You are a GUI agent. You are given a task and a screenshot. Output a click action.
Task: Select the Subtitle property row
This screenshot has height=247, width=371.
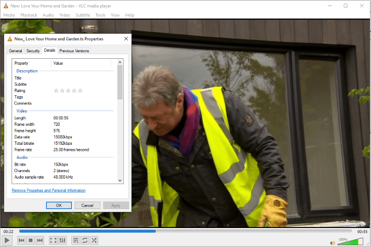64,84
